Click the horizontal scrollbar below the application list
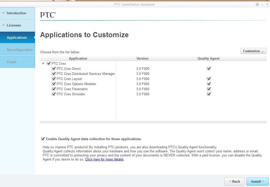 [x=153, y=122]
